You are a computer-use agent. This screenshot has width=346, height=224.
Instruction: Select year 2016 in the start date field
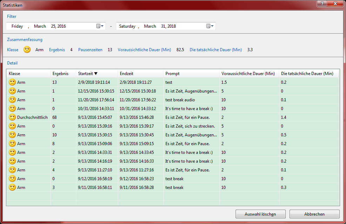point(62,26)
